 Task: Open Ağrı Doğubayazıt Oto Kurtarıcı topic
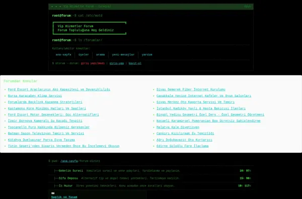click(x=184, y=140)
